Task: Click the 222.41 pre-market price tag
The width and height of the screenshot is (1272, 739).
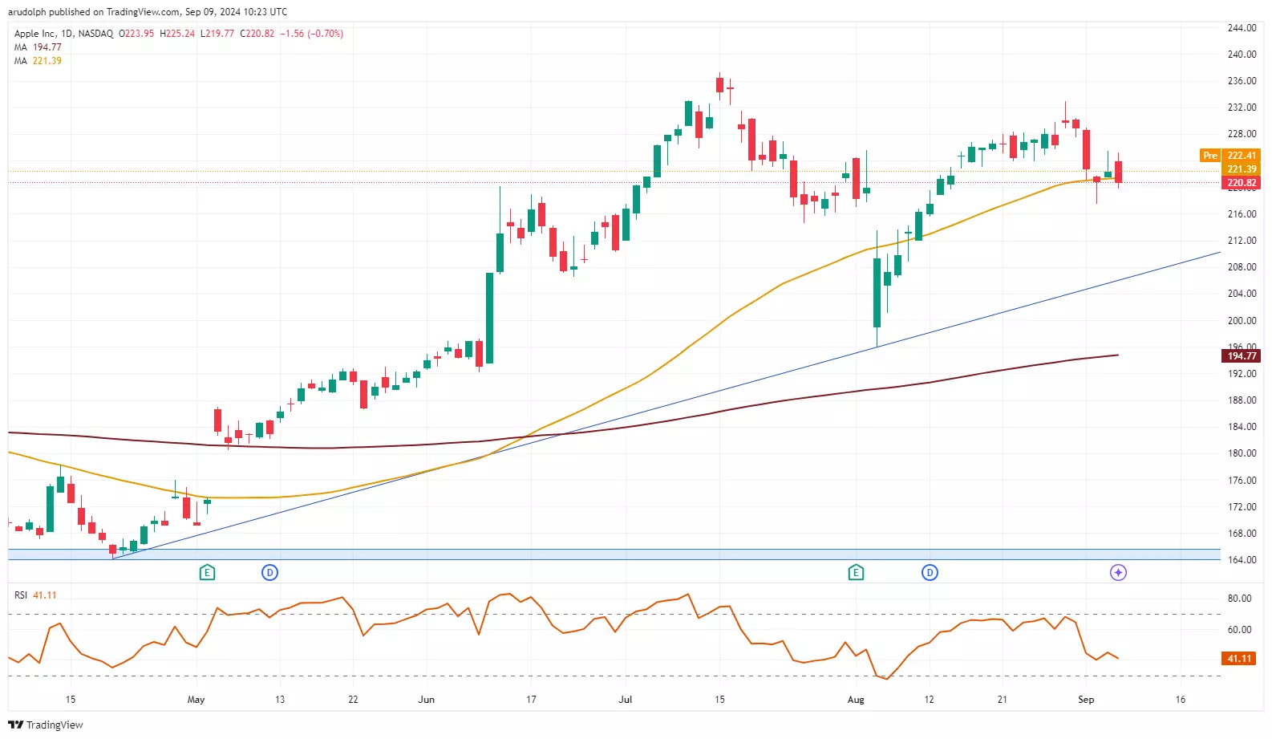Action: pyautogui.click(x=1242, y=156)
